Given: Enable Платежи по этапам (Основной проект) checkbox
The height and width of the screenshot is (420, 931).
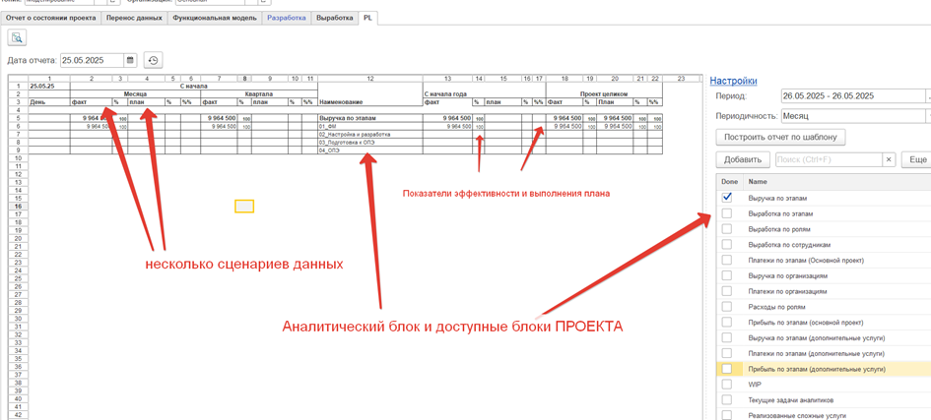Looking at the screenshot, I should 727,260.
